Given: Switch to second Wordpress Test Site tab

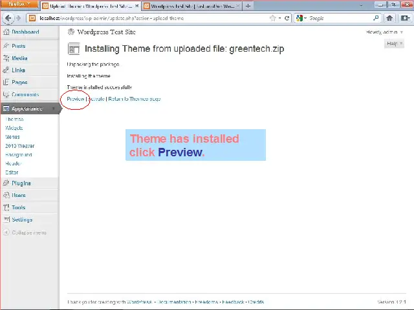Looking at the screenshot, I should pyautogui.click(x=191, y=6).
